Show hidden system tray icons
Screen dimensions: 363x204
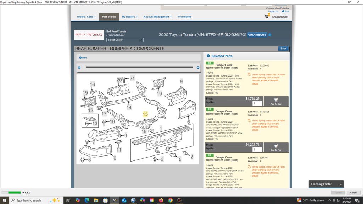pyautogui.click(x=329, y=200)
